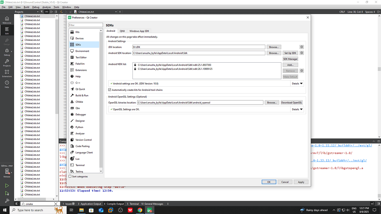
Task: Expand Details next to OpenSSL settings message
Action: 297,109
